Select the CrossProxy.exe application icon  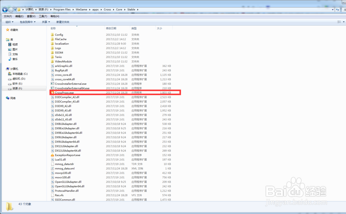tap(52, 93)
